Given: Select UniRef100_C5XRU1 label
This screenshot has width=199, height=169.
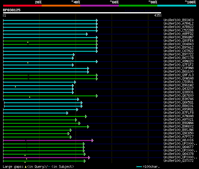Looking at the screenshot, I should click(x=178, y=82).
